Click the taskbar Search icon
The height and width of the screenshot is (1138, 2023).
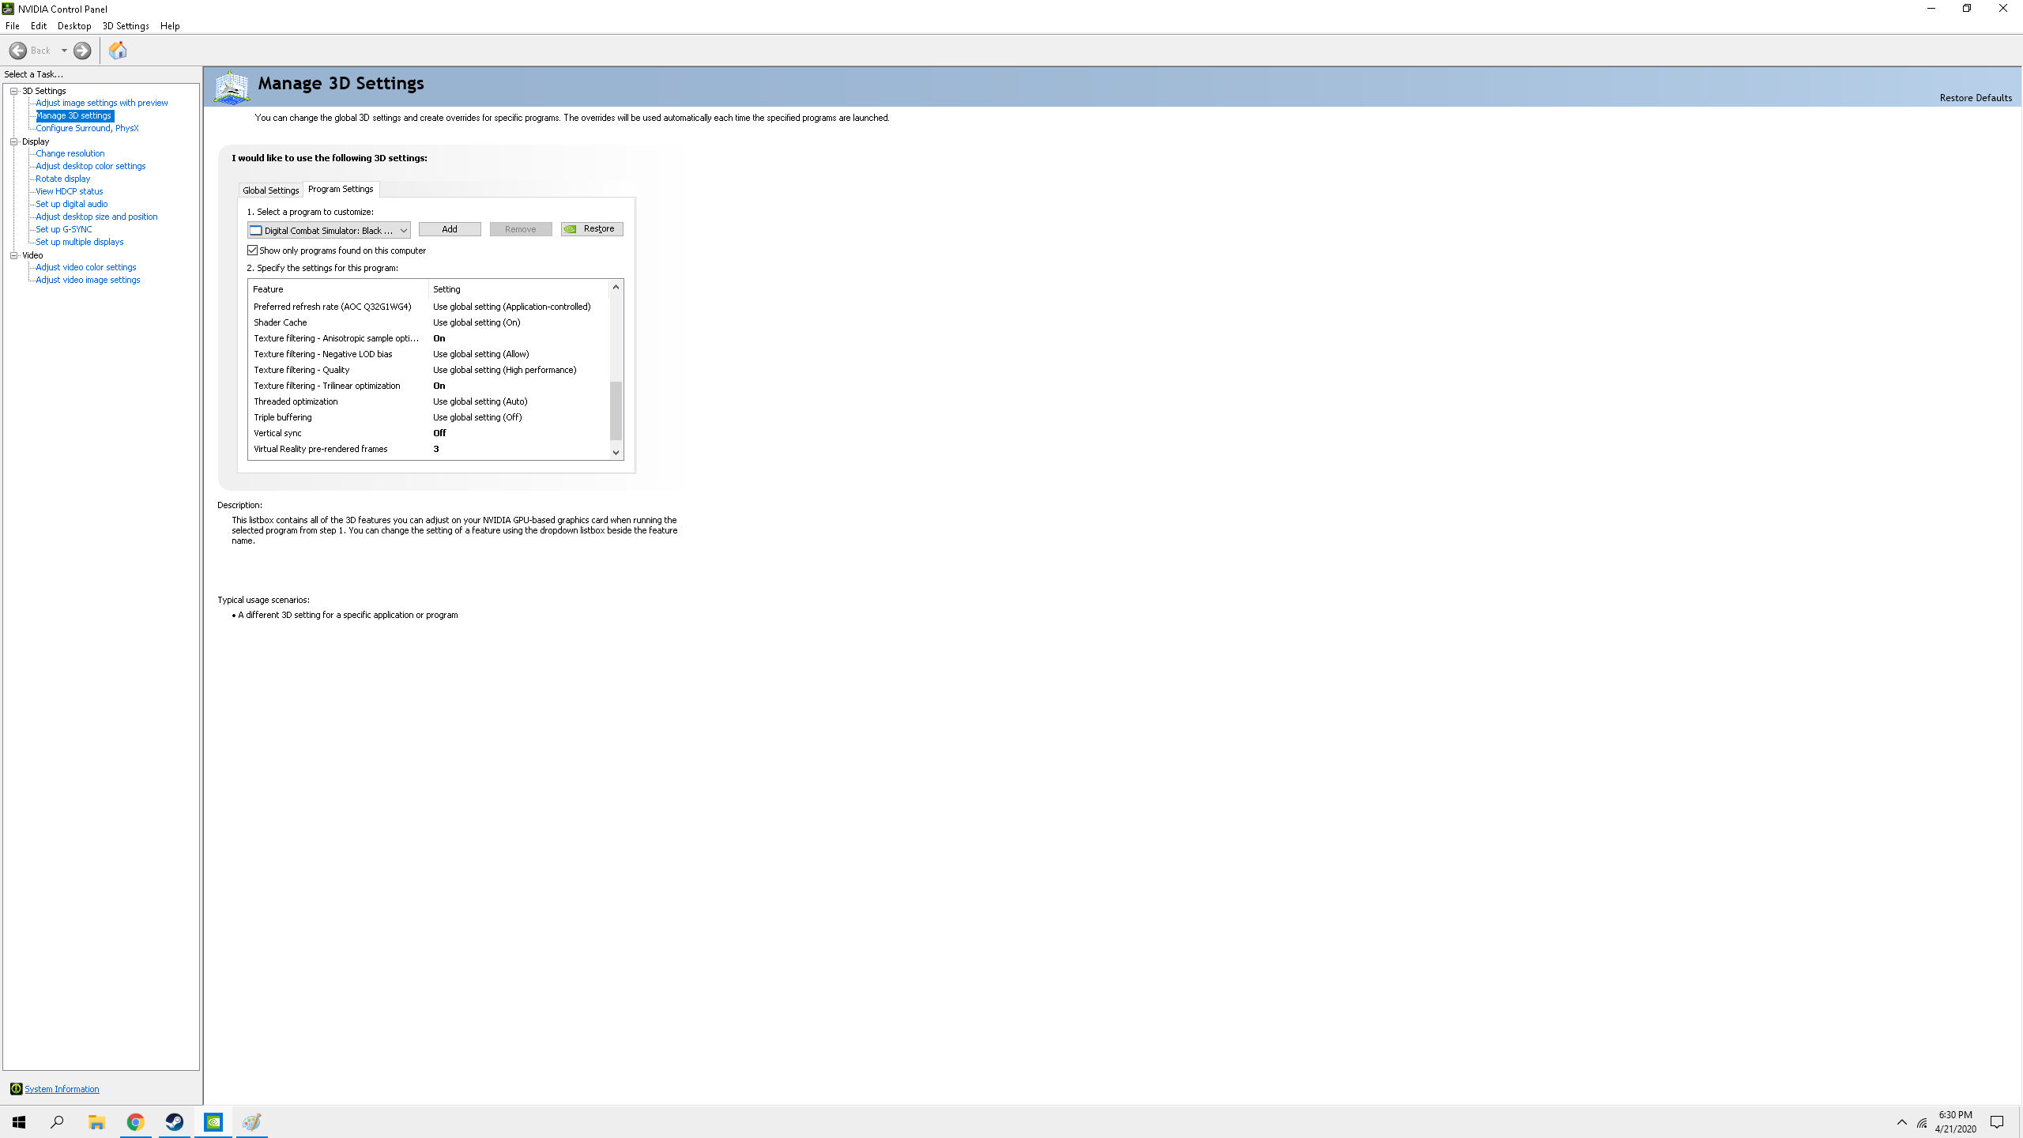tap(57, 1122)
